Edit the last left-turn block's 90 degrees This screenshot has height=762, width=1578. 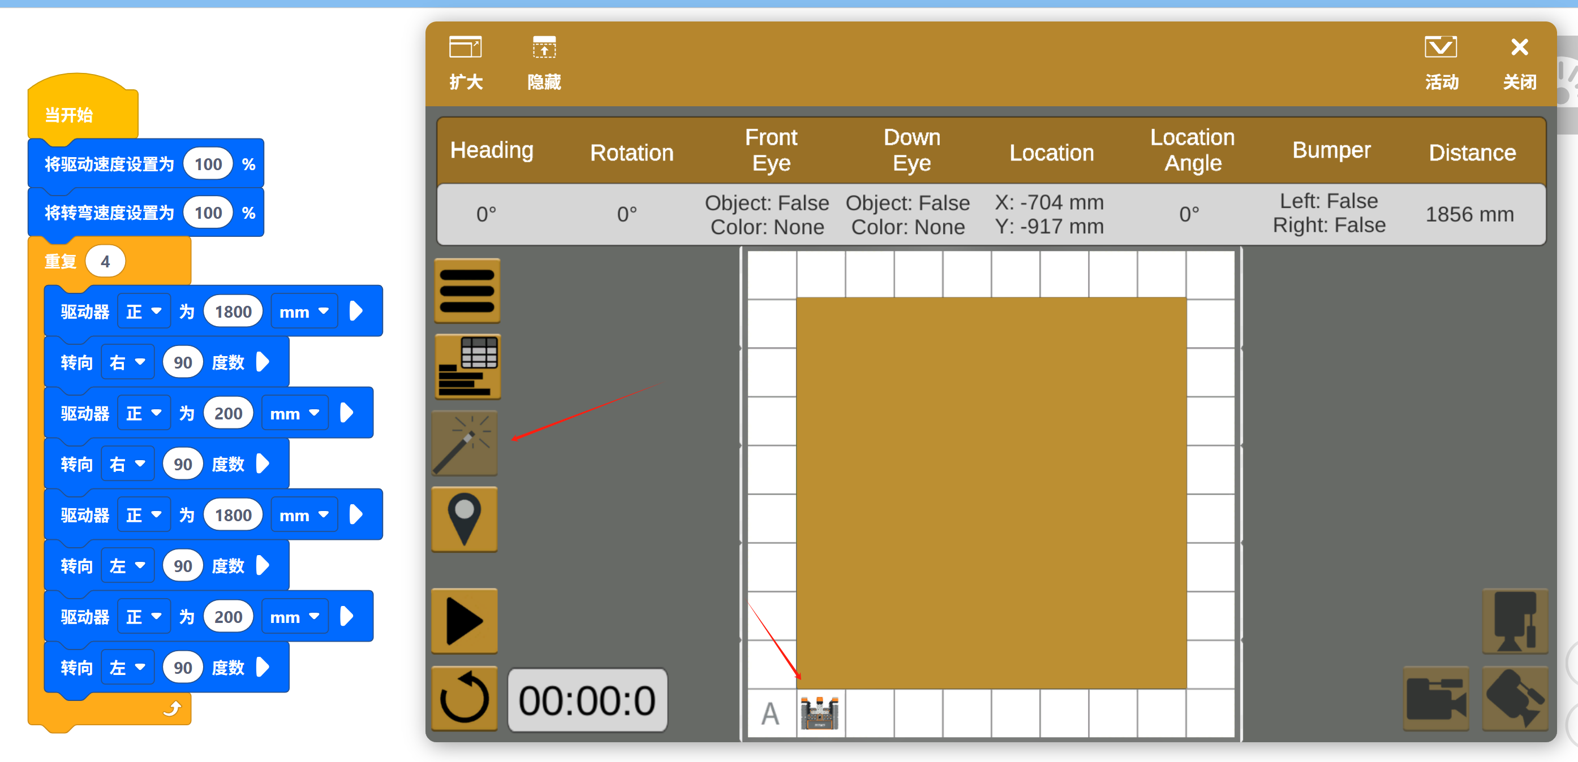tap(183, 667)
